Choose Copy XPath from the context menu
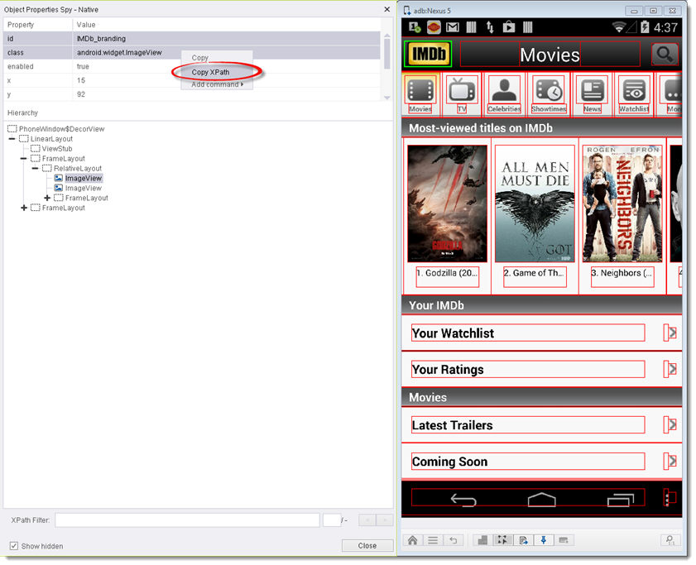The width and height of the screenshot is (696, 565). tap(211, 72)
